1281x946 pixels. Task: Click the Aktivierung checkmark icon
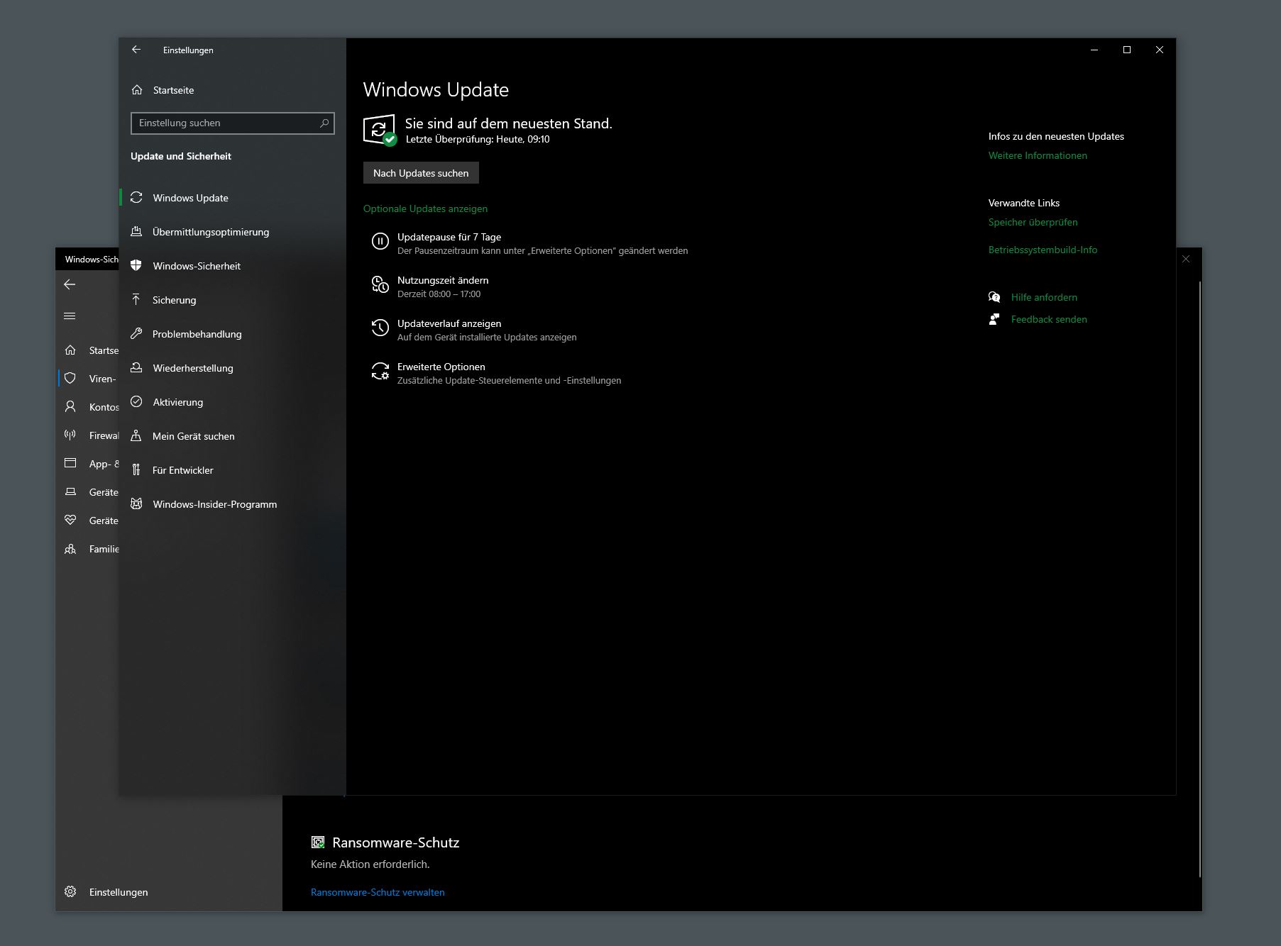(136, 402)
